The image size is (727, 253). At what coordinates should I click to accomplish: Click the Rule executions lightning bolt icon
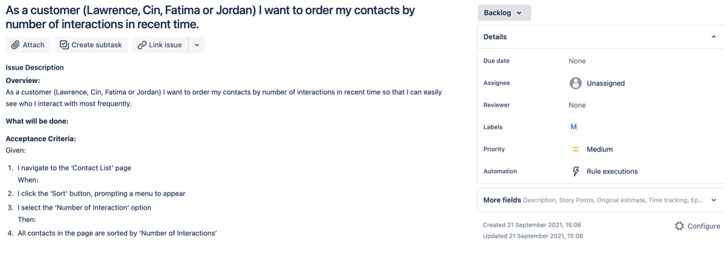(x=576, y=171)
